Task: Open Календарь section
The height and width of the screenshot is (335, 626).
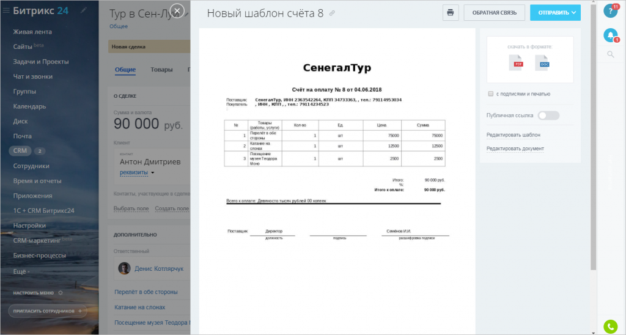Action: (x=29, y=106)
